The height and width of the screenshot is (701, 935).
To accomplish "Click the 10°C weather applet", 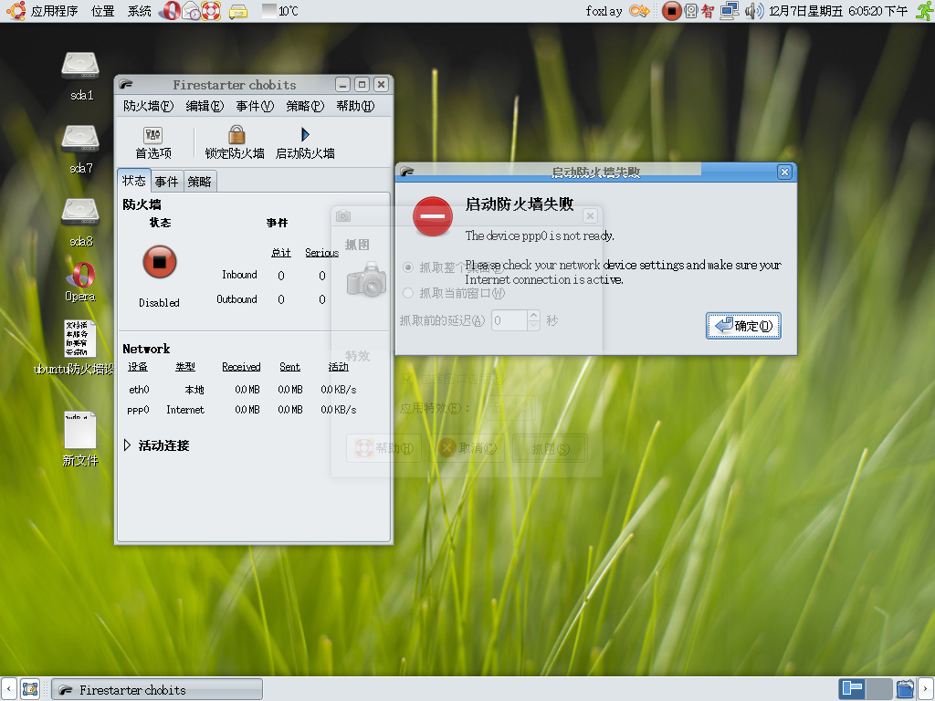I will point(280,11).
